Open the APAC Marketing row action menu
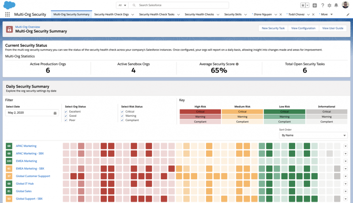 pos(345,146)
